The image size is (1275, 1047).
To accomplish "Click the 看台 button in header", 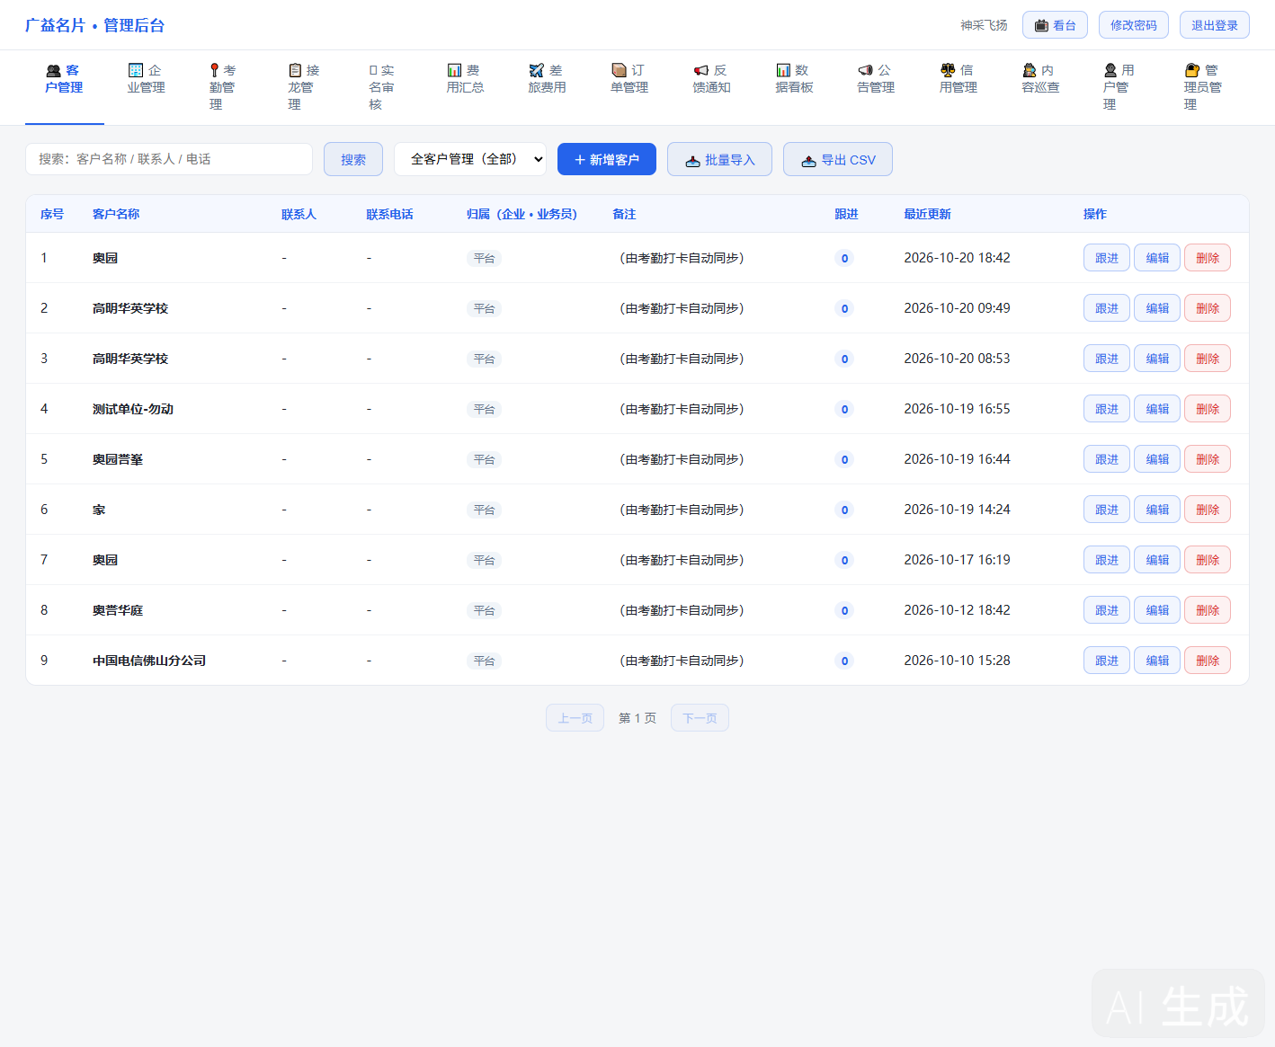I will click(x=1055, y=25).
